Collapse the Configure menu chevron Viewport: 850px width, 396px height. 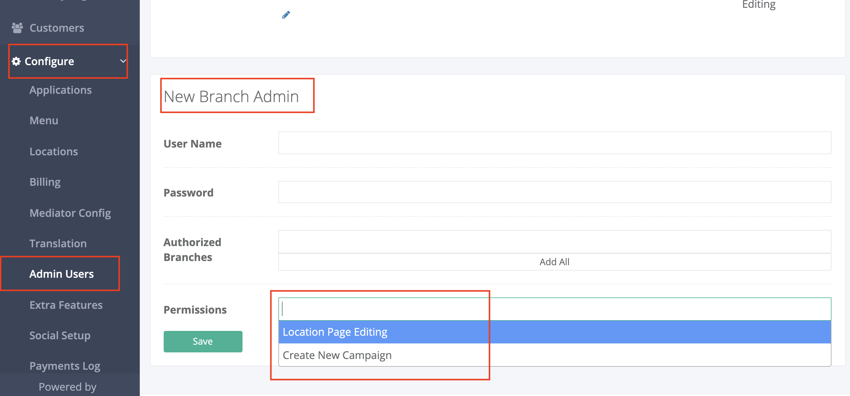point(123,61)
